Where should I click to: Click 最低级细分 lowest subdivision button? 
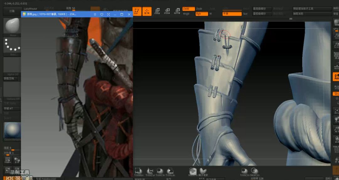[x=262, y=13]
